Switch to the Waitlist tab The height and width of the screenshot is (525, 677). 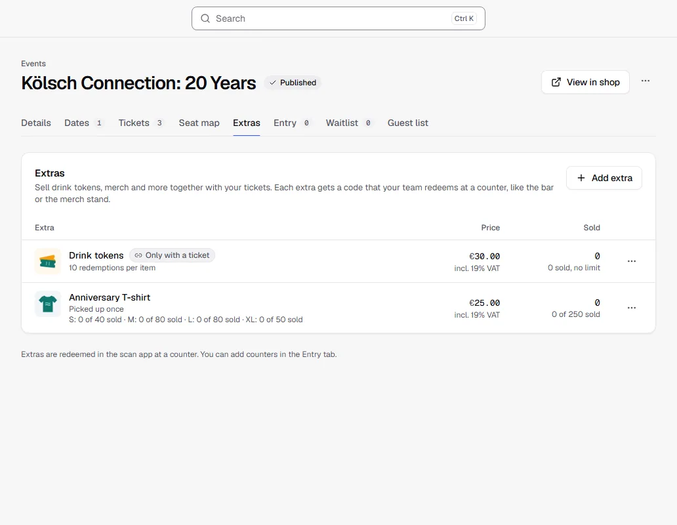(x=350, y=123)
